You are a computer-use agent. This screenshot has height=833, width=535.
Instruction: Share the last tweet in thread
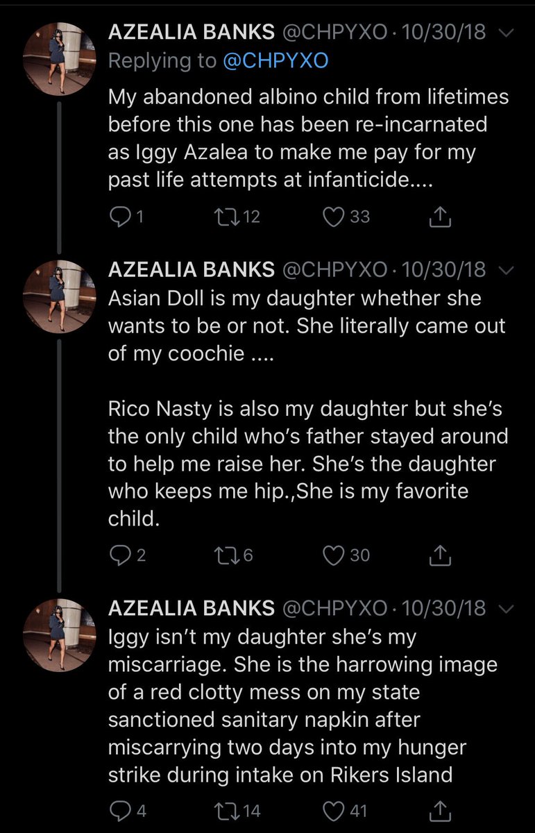(x=440, y=810)
